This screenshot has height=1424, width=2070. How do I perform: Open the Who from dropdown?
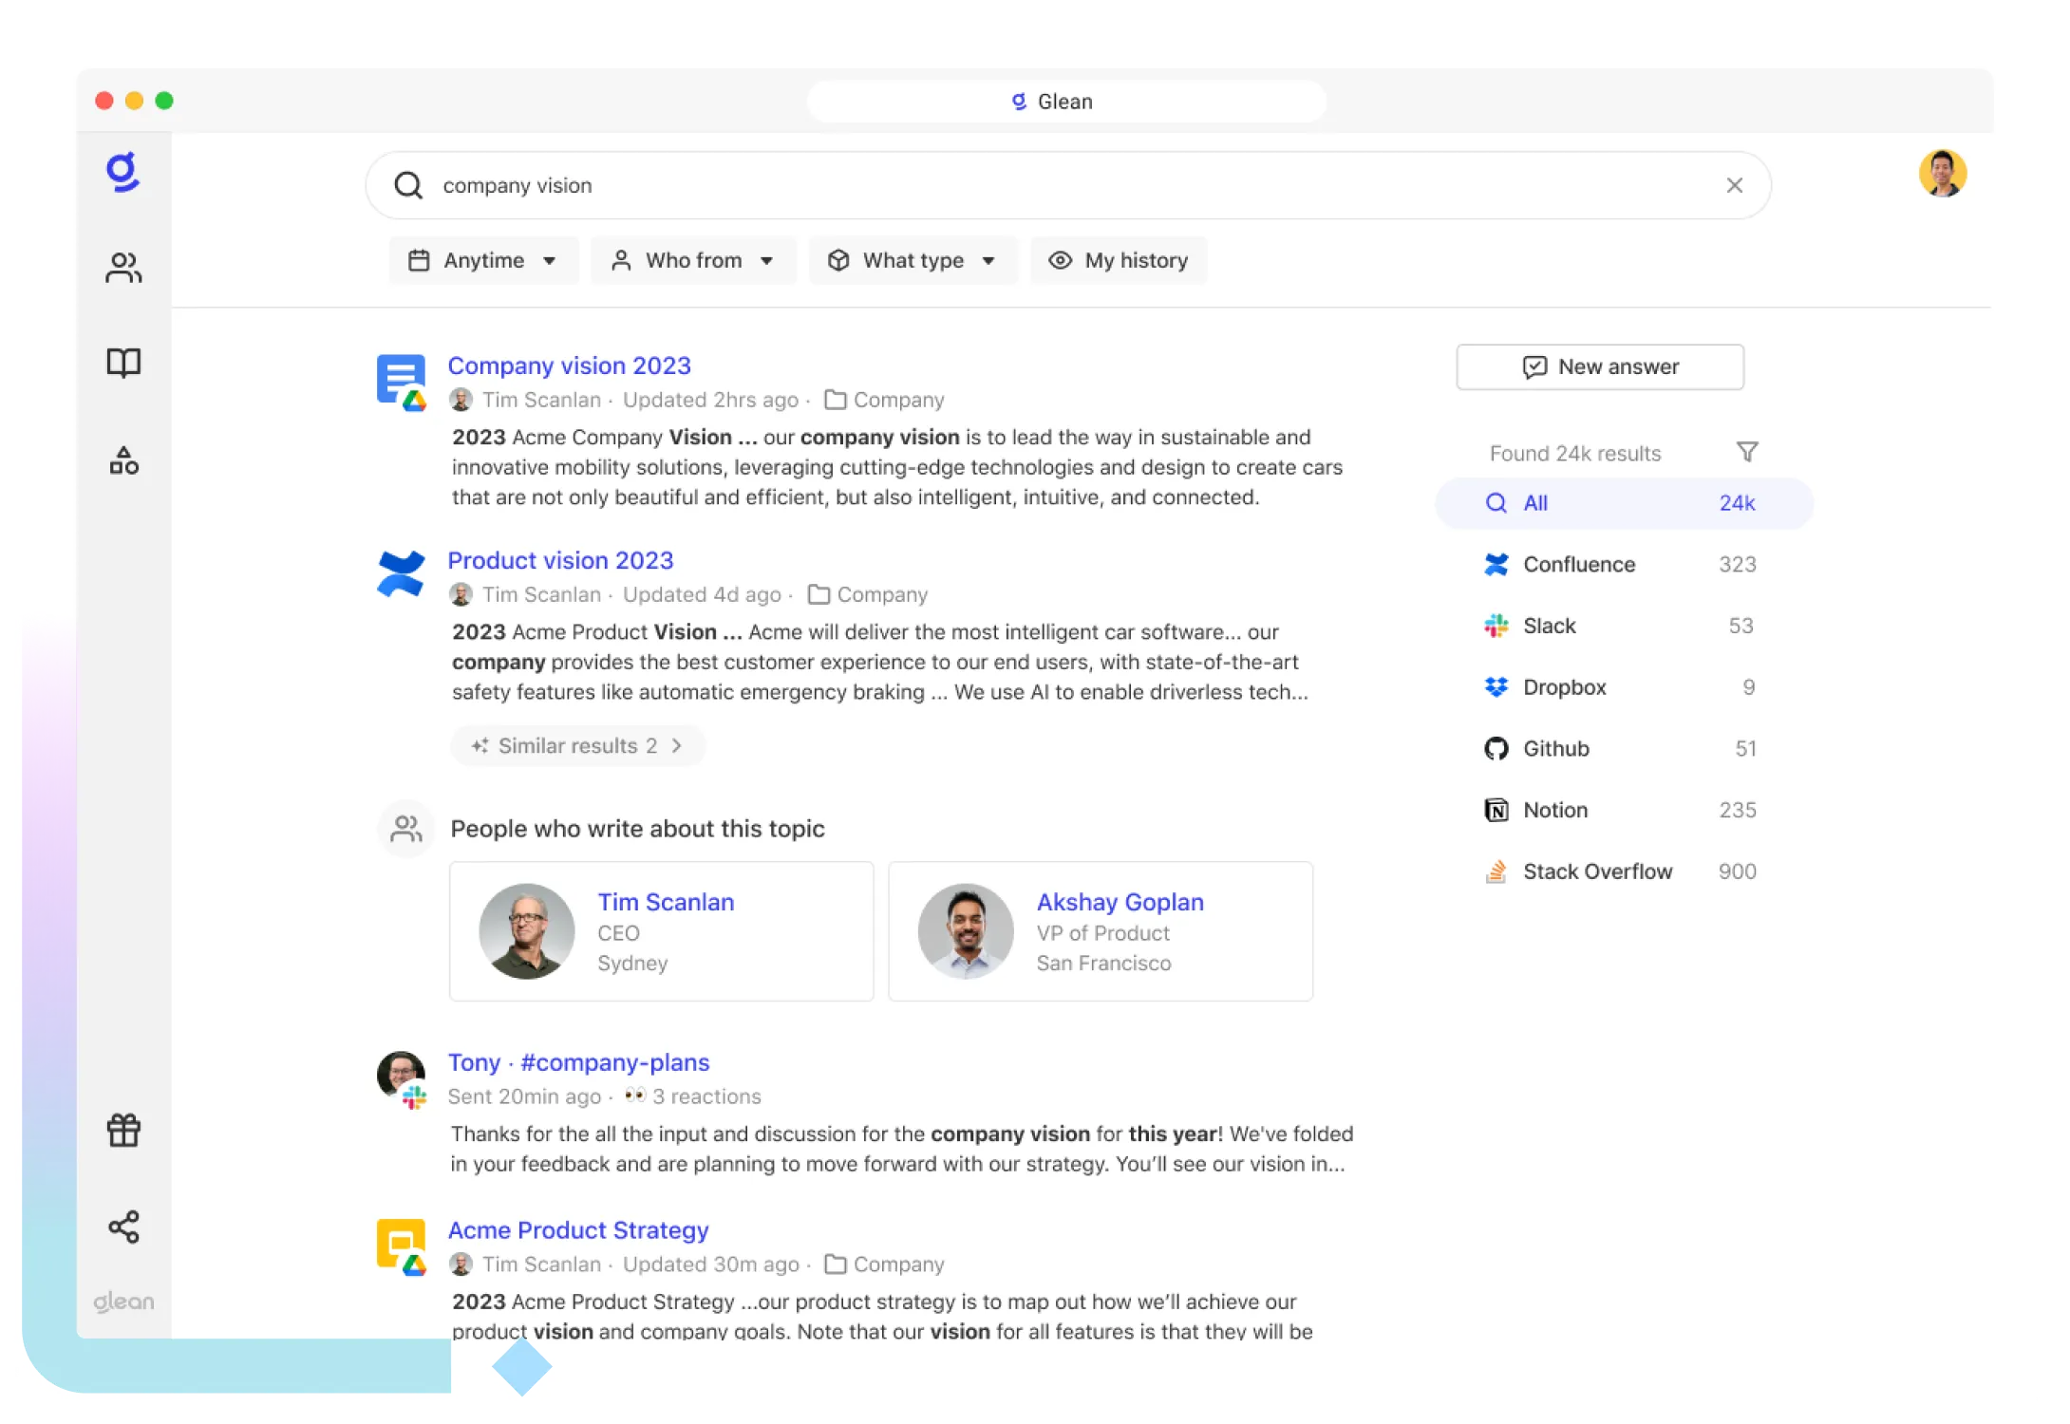[693, 260]
